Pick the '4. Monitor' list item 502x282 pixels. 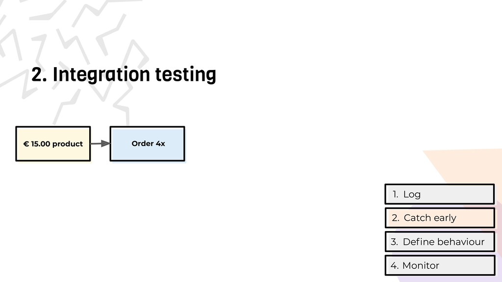[x=440, y=265]
